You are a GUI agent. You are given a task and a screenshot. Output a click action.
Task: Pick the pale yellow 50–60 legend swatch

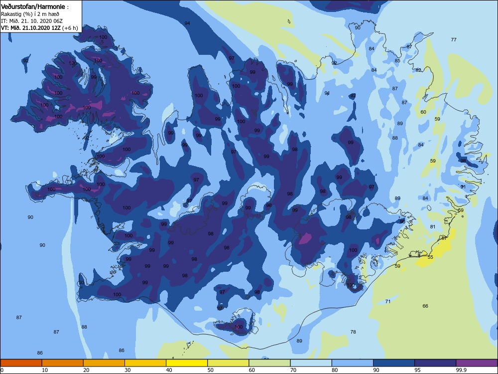[229, 363]
